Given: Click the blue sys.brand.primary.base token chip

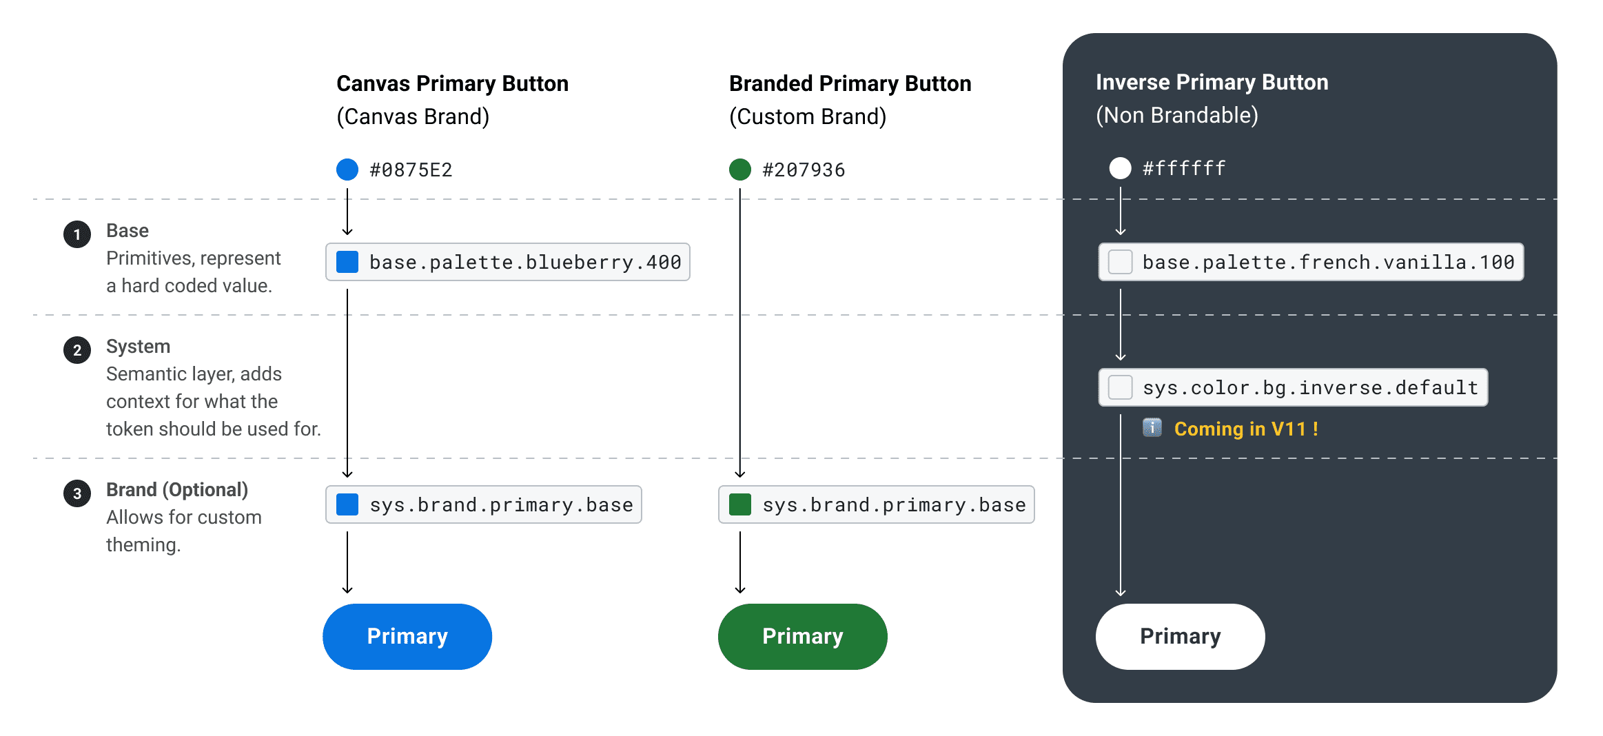Looking at the screenshot, I should click(x=484, y=504).
